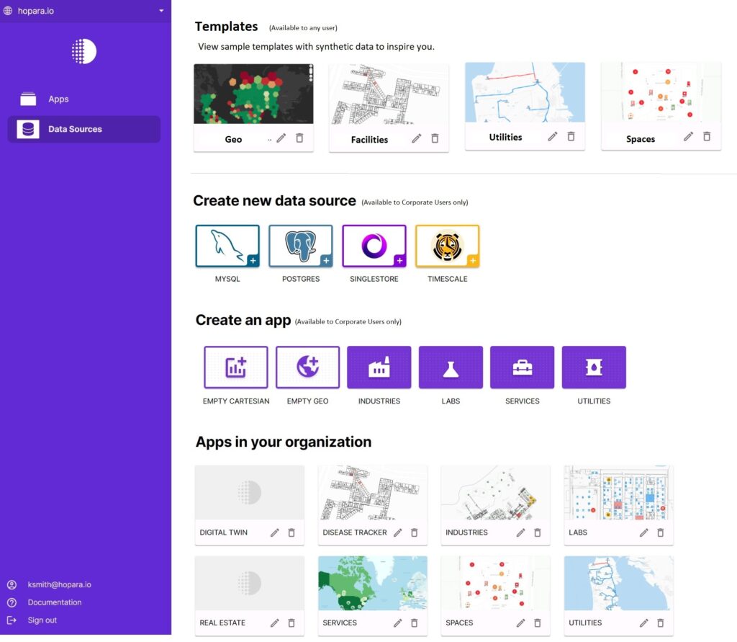Screen dimensions: 737x642
Task: Click the user account avatar icon
Action: click(12, 584)
